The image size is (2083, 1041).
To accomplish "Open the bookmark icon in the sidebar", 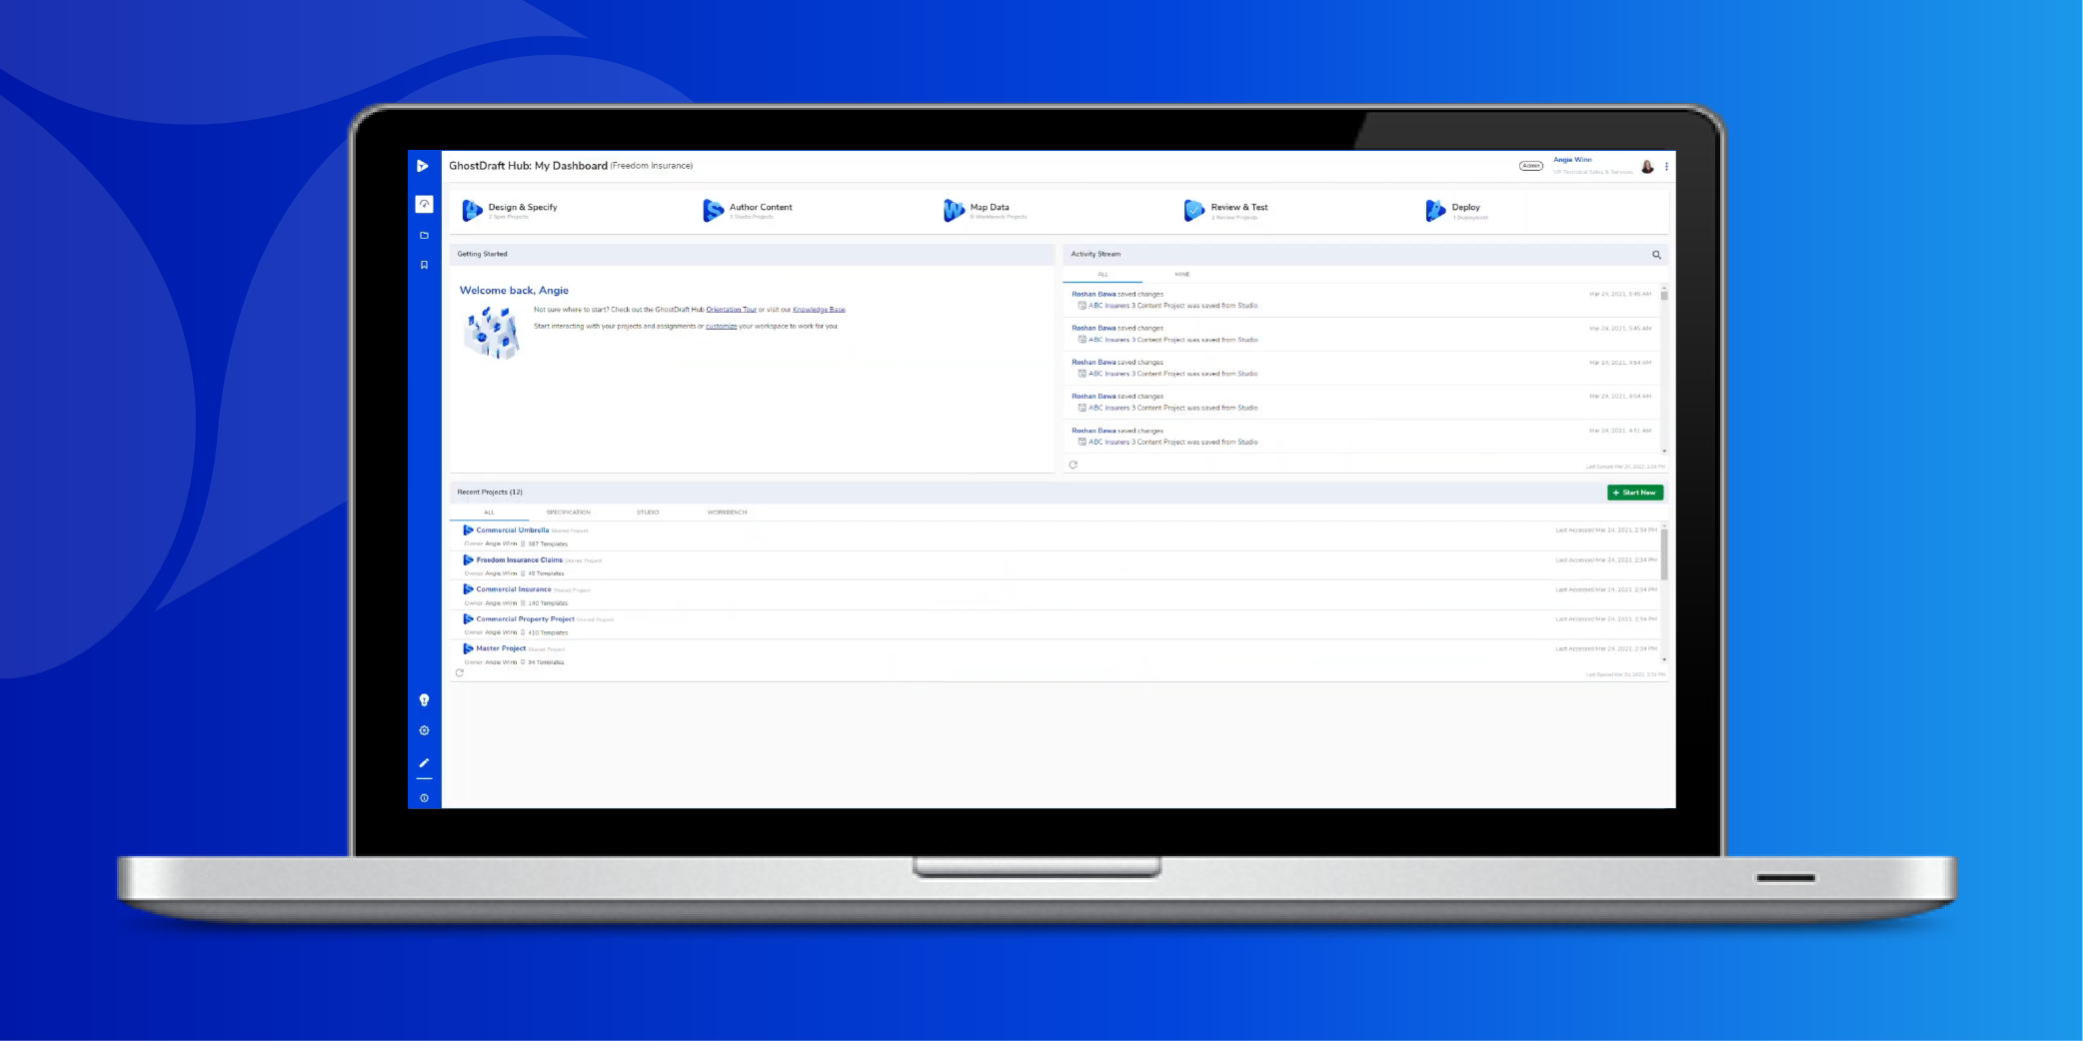I will tap(424, 265).
